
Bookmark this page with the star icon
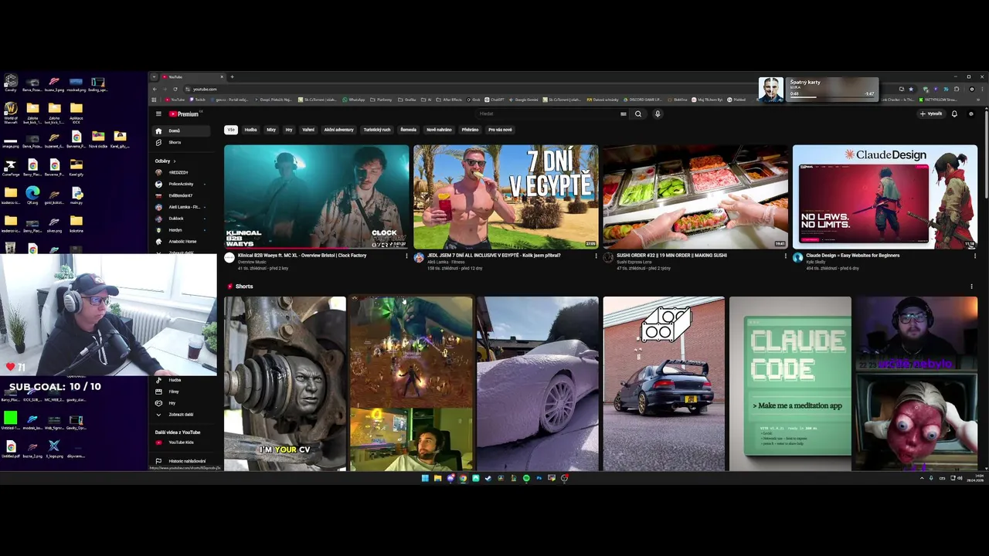[x=911, y=89]
